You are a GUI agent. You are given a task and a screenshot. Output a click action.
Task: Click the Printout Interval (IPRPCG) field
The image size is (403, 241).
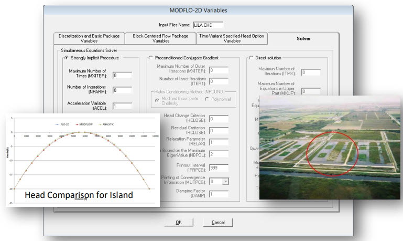(219, 167)
